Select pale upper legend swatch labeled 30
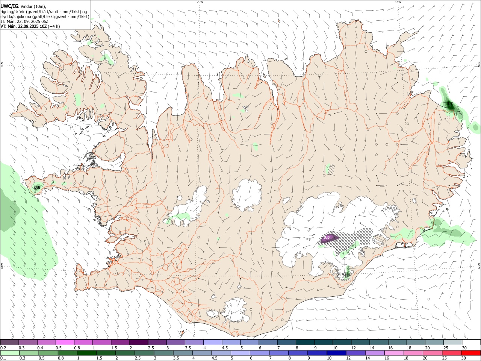The image size is (481, 361). 471,342
